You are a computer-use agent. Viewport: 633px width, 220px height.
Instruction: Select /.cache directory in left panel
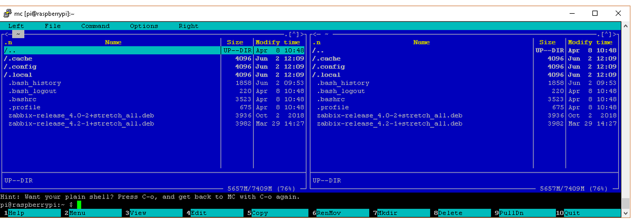pos(154,59)
